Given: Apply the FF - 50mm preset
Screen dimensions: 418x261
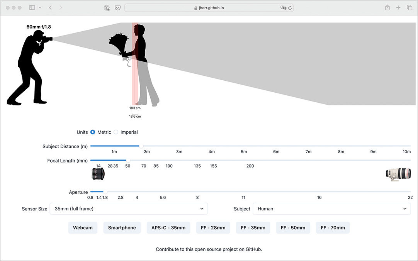Looking at the screenshot, I should [x=293, y=228].
